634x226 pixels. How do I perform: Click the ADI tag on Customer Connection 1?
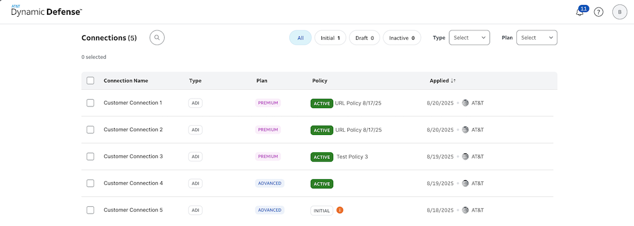[195, 103]
